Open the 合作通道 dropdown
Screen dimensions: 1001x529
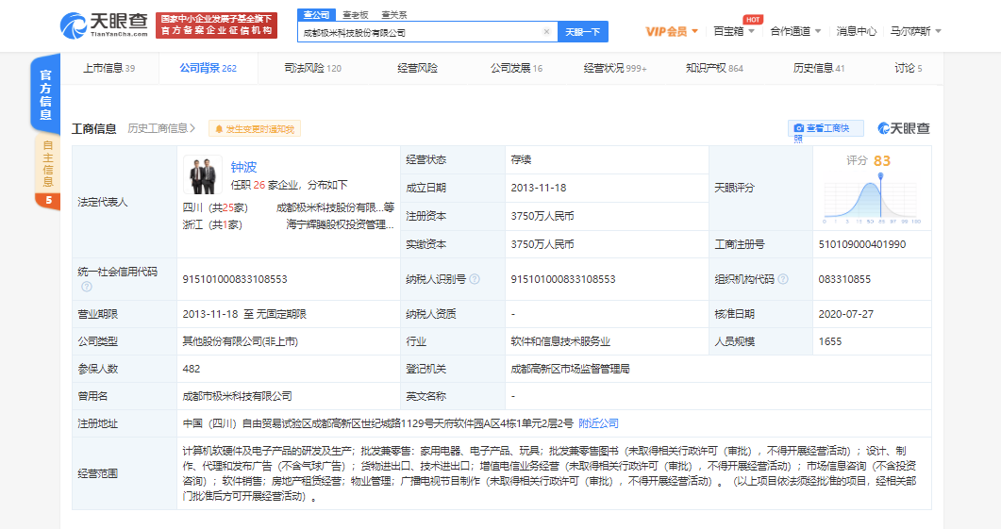795,31
